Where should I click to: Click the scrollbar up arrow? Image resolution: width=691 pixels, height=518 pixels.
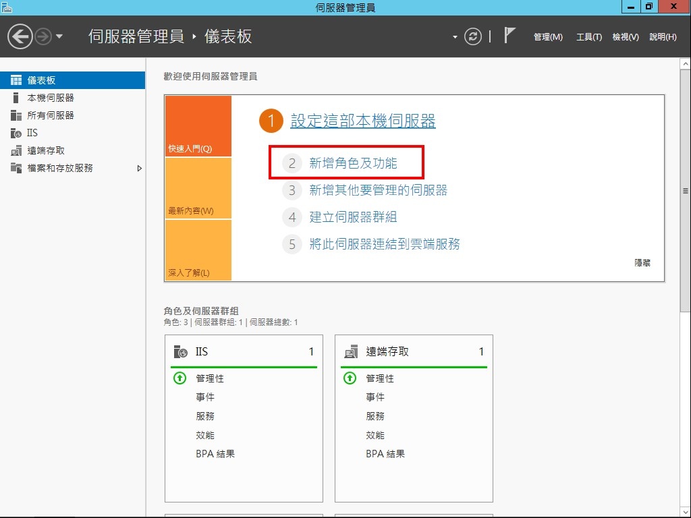tap(686, 64)
